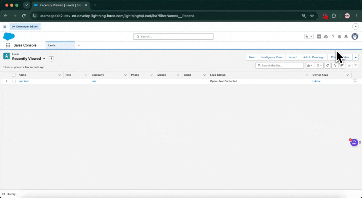Reload the page in browser
Screen dimensions: 362x198
click(24, 16)
